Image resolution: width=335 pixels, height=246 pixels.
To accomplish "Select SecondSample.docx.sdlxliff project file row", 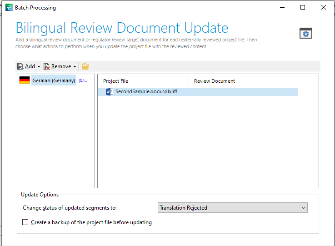I will 198,92.
